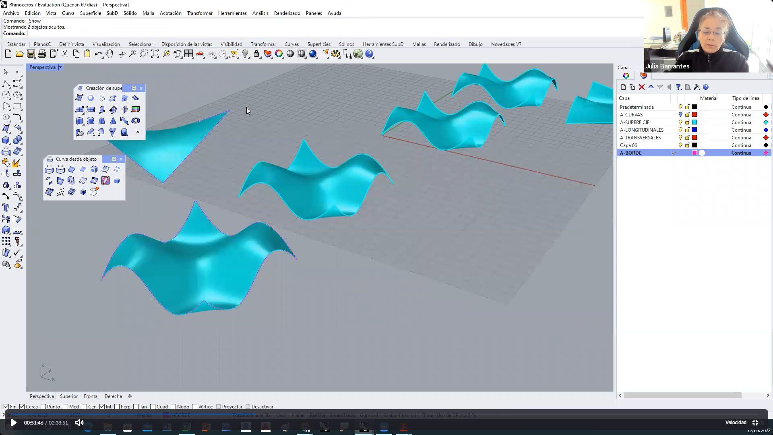
Task: Click the Zoom window icon
Action: click(144, 54)
